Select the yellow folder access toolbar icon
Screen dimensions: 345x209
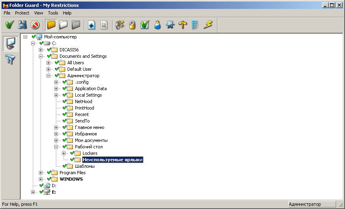51,25
